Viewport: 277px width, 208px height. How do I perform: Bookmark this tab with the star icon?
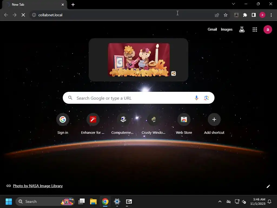(225, 15)
